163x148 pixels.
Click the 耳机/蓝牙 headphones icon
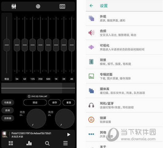91,105
